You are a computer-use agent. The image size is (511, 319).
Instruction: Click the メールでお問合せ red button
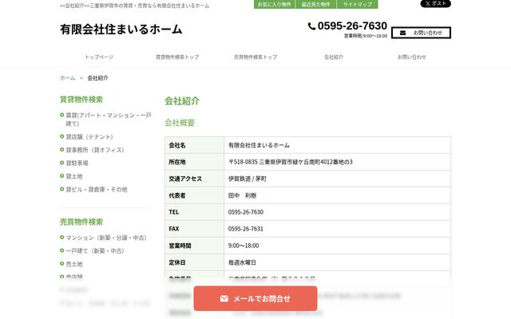[255, 298]
